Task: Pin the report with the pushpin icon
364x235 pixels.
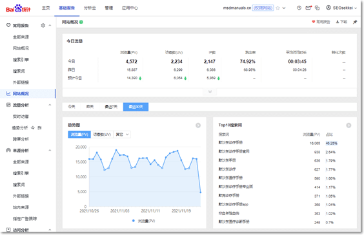Action: pyautogui.click(x=355, y=22)
